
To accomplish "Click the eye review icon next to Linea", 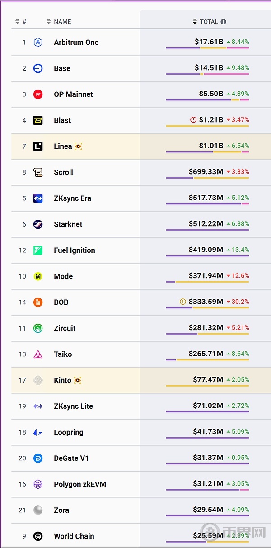I will pos(78,146).
